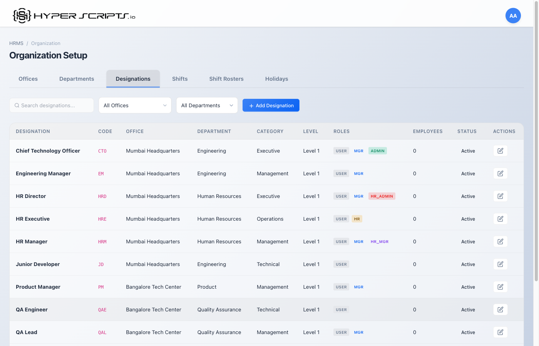Follow the HRMS breadcrumb link

(x=16, y=43)
